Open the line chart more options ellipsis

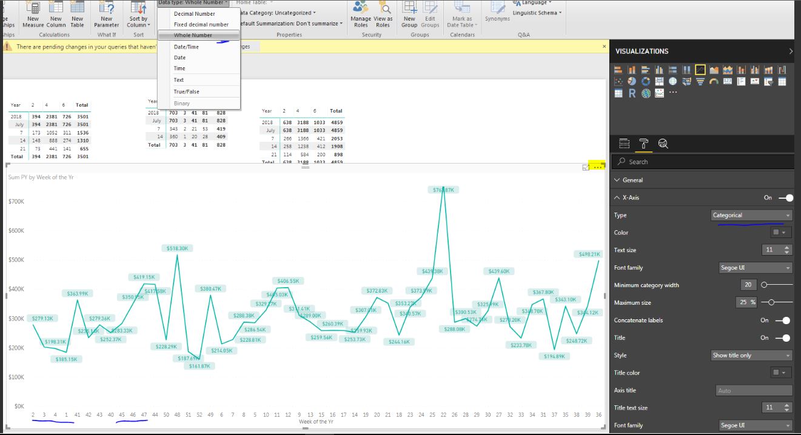[x=598, y=167]
